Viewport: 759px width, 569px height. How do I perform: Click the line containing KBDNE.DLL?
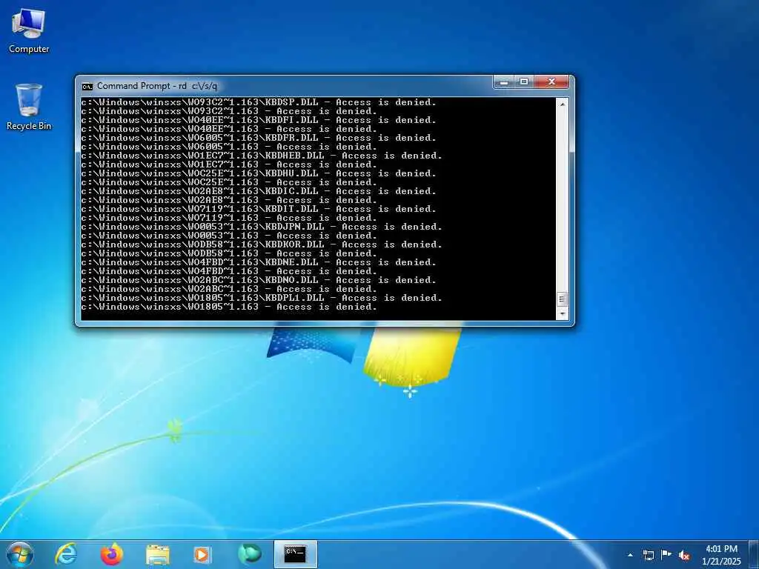point(259,262)
